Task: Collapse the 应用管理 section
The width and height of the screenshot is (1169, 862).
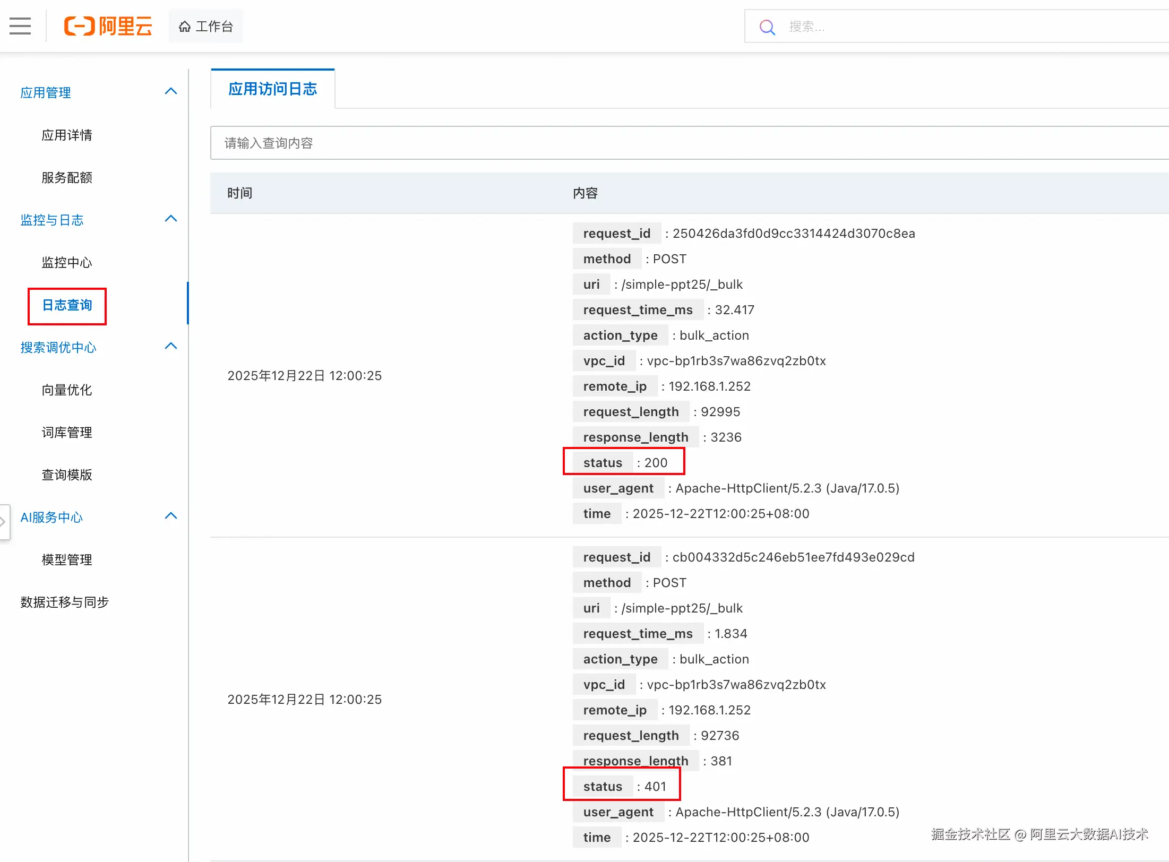Action: pos(171,92)
